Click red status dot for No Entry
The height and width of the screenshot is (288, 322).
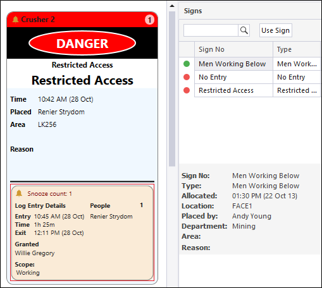point(187,77)
